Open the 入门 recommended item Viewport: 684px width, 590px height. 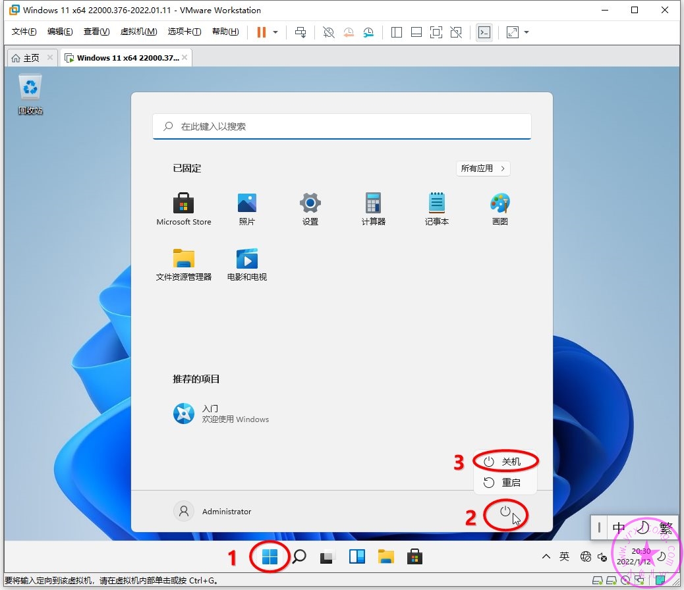coord(221,414)
